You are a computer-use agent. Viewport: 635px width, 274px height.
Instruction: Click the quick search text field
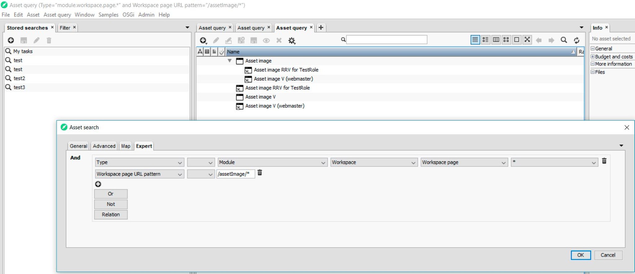(x=386, y=40)
